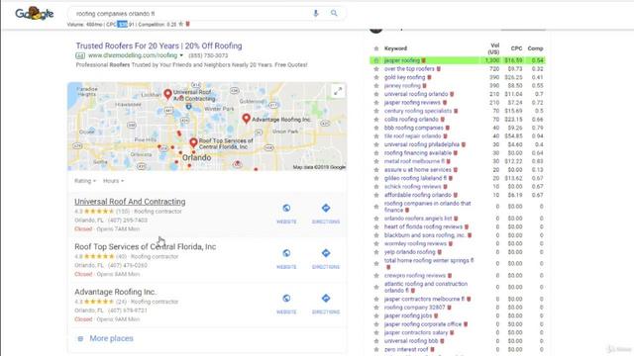Star the 'universal roofing orlando' keyword
Viewport: 634px width, 356px height.
(376, 95)
